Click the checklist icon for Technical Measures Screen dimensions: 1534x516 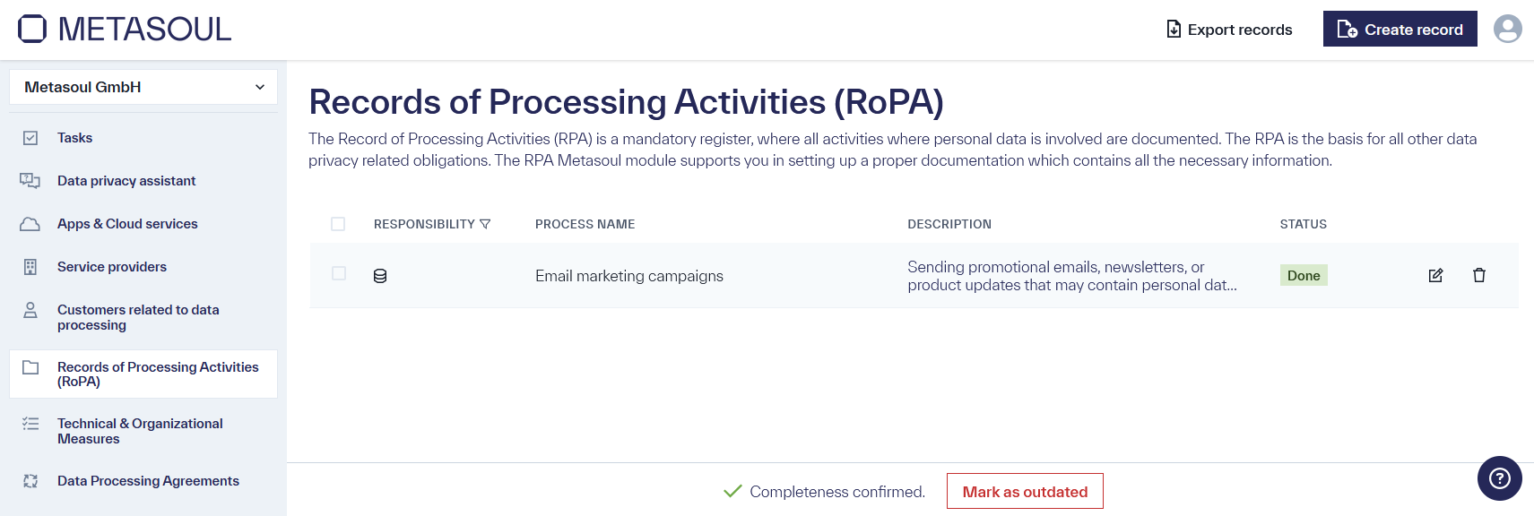click(30, 424)
